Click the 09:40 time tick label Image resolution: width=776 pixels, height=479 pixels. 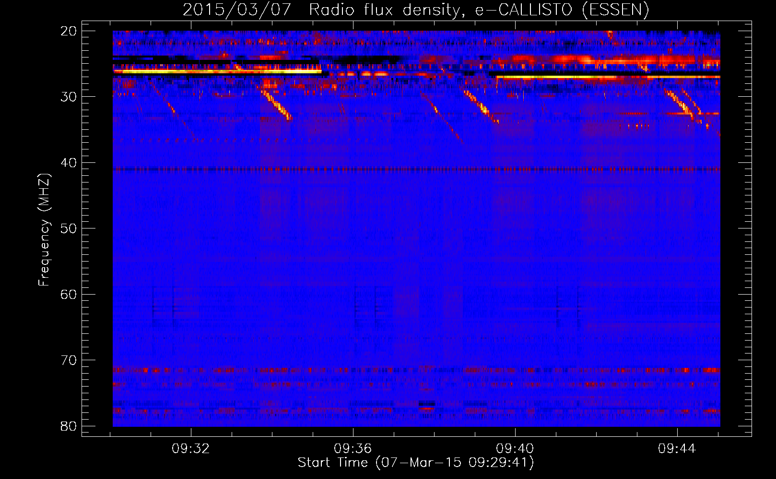tap(515, 449)
